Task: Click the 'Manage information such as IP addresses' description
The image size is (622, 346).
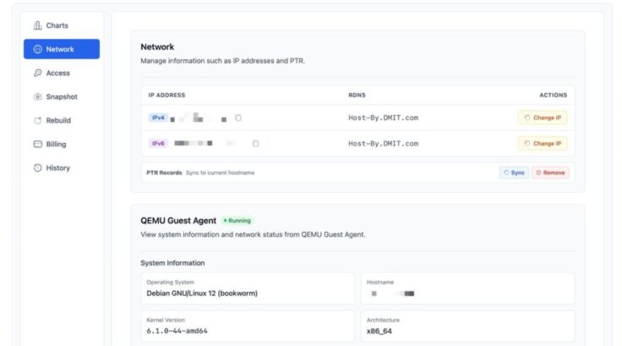Action: click(222, 61)
